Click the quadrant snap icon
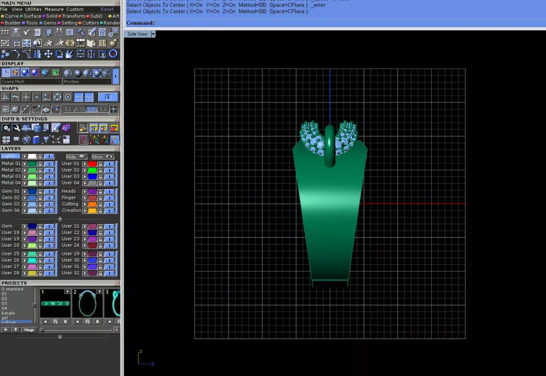The image size is (546, 376). [x=57, y=97]
